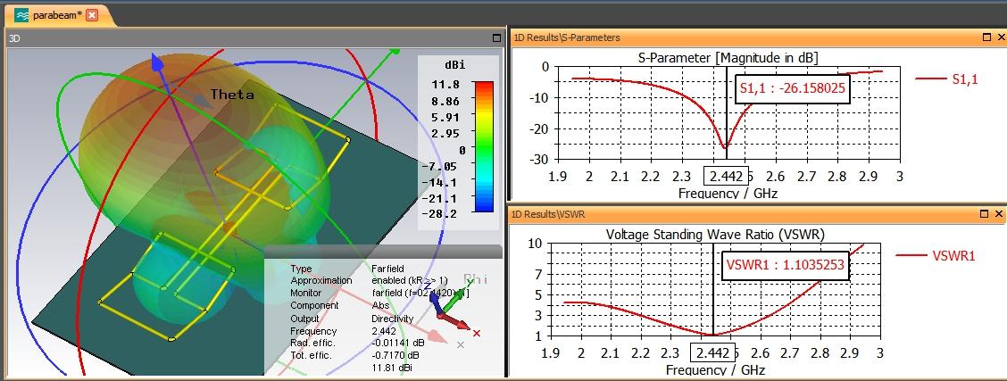Maximize the 3D view panel
This screenshot has height=381, width=1007.
coord(496,37)
